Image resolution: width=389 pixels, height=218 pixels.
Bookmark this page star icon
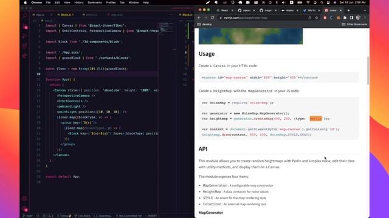pos(317,18)
